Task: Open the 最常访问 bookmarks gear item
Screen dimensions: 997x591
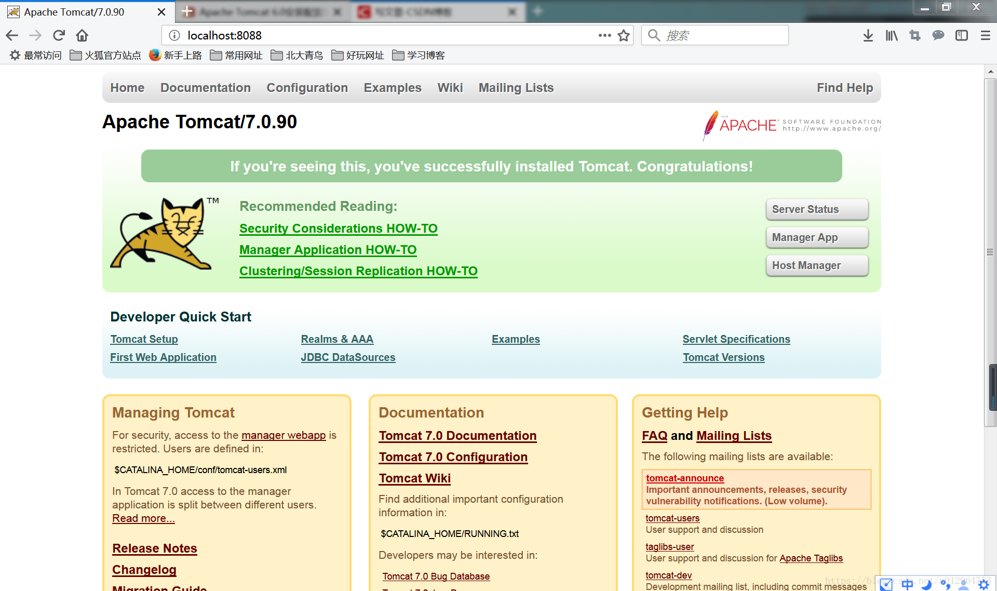Action: pos(35,55)
